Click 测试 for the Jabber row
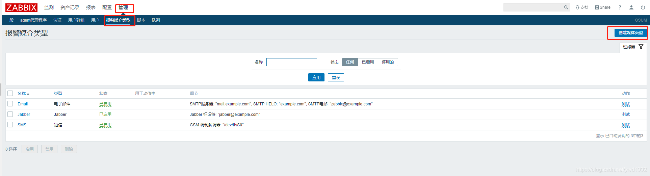Image resolution: width=650 pixels, height=176 pixels. [x=626, y=115]
